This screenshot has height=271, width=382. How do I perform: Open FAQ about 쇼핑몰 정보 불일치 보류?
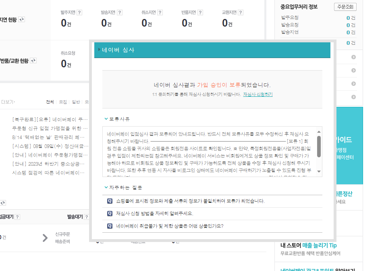190,201
